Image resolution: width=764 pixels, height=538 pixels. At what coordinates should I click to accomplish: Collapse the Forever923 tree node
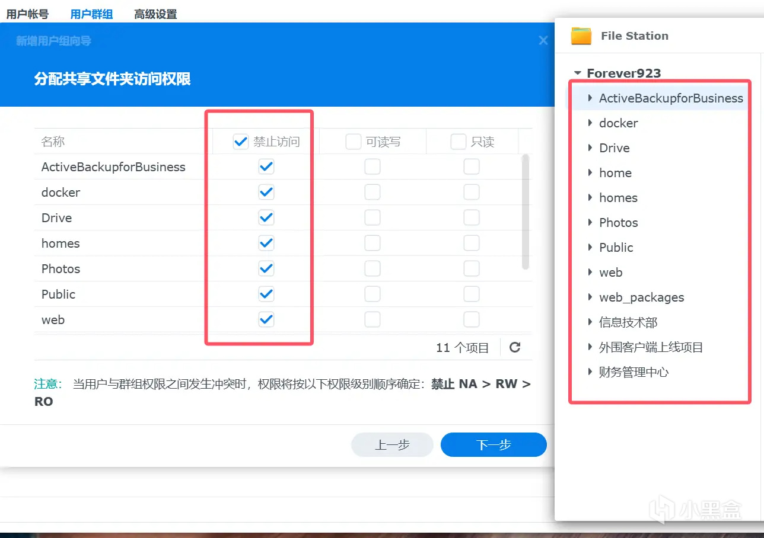pyautogui.click(x=577, y=73)
